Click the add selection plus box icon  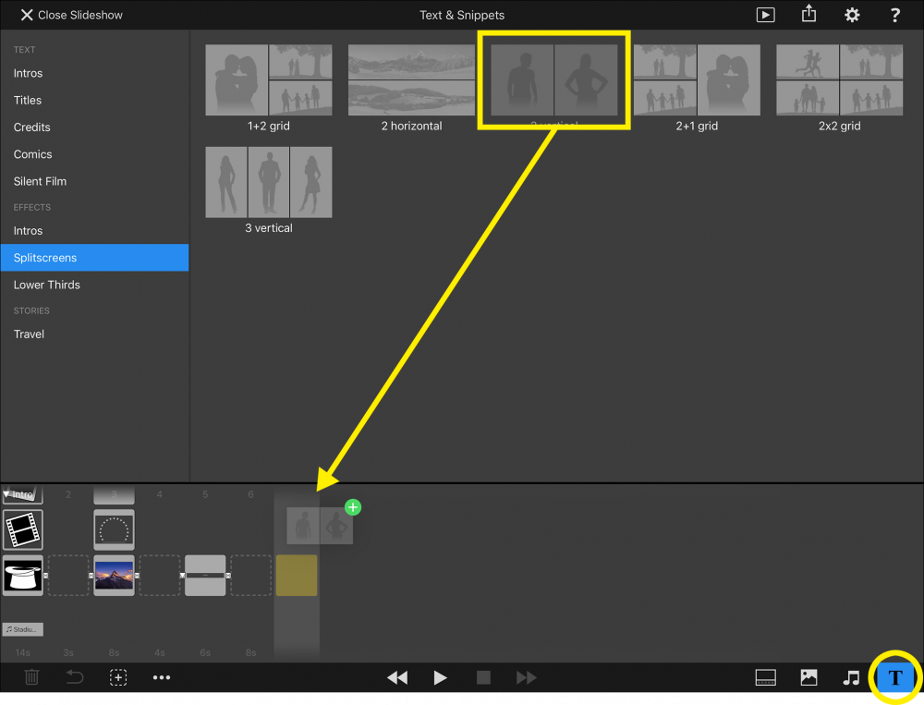coord(118,677)
